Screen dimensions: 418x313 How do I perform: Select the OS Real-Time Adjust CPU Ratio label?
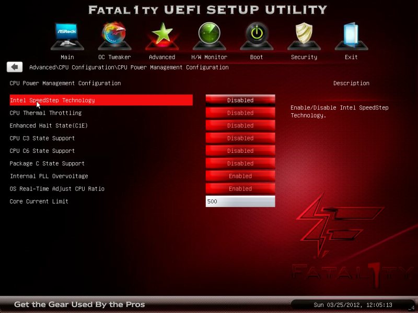tap(57, 189)
